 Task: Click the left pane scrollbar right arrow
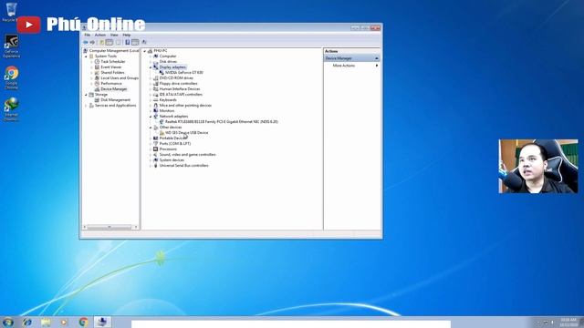click(136, 227)
